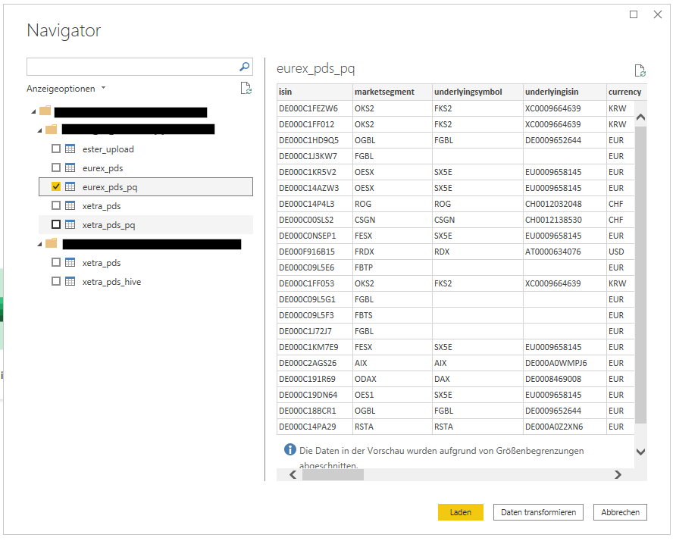Check the first xetra_pds checkbox under ester_upload group
The height and width of the screenshot is (541, 676).
click(x=56, y=205)
